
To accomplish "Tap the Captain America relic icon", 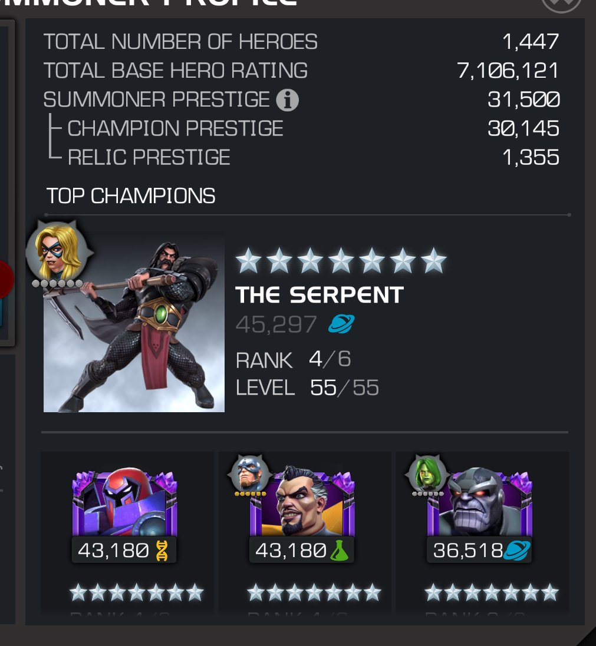I will pos(249,474).
